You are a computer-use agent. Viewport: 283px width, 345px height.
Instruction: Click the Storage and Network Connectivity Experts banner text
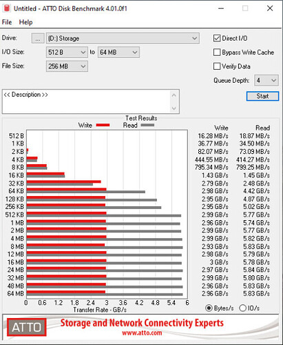tap(142, 323)
